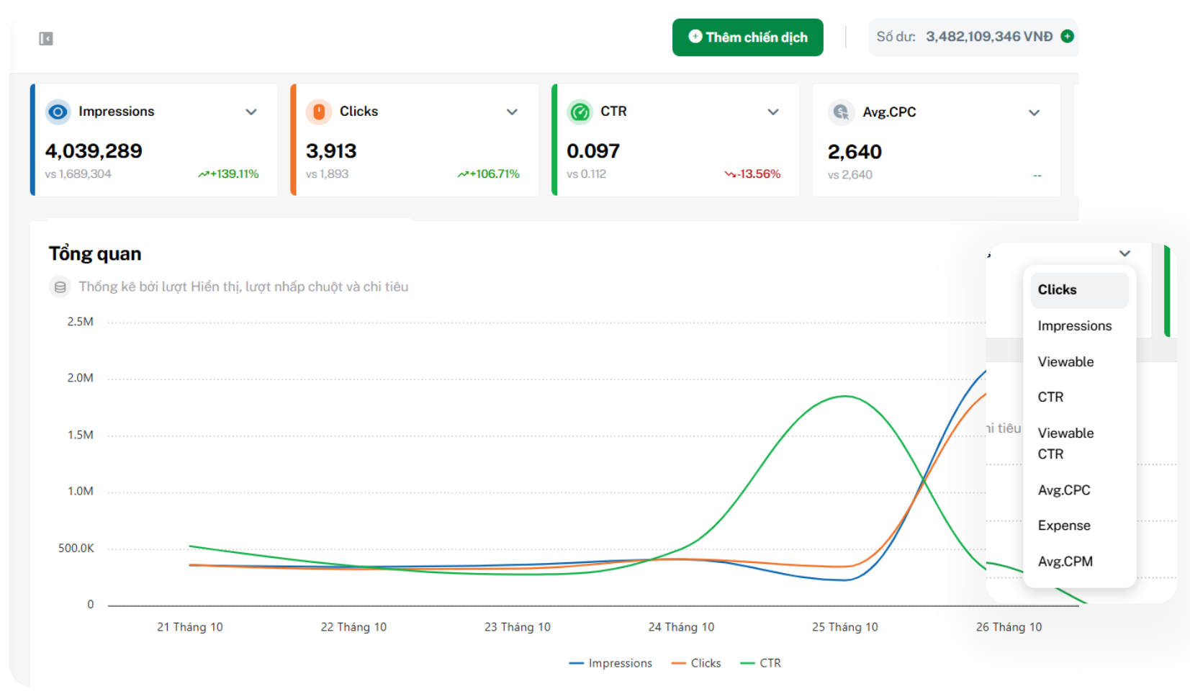Click the Thêm chiến dịch button

pos(747,37)
